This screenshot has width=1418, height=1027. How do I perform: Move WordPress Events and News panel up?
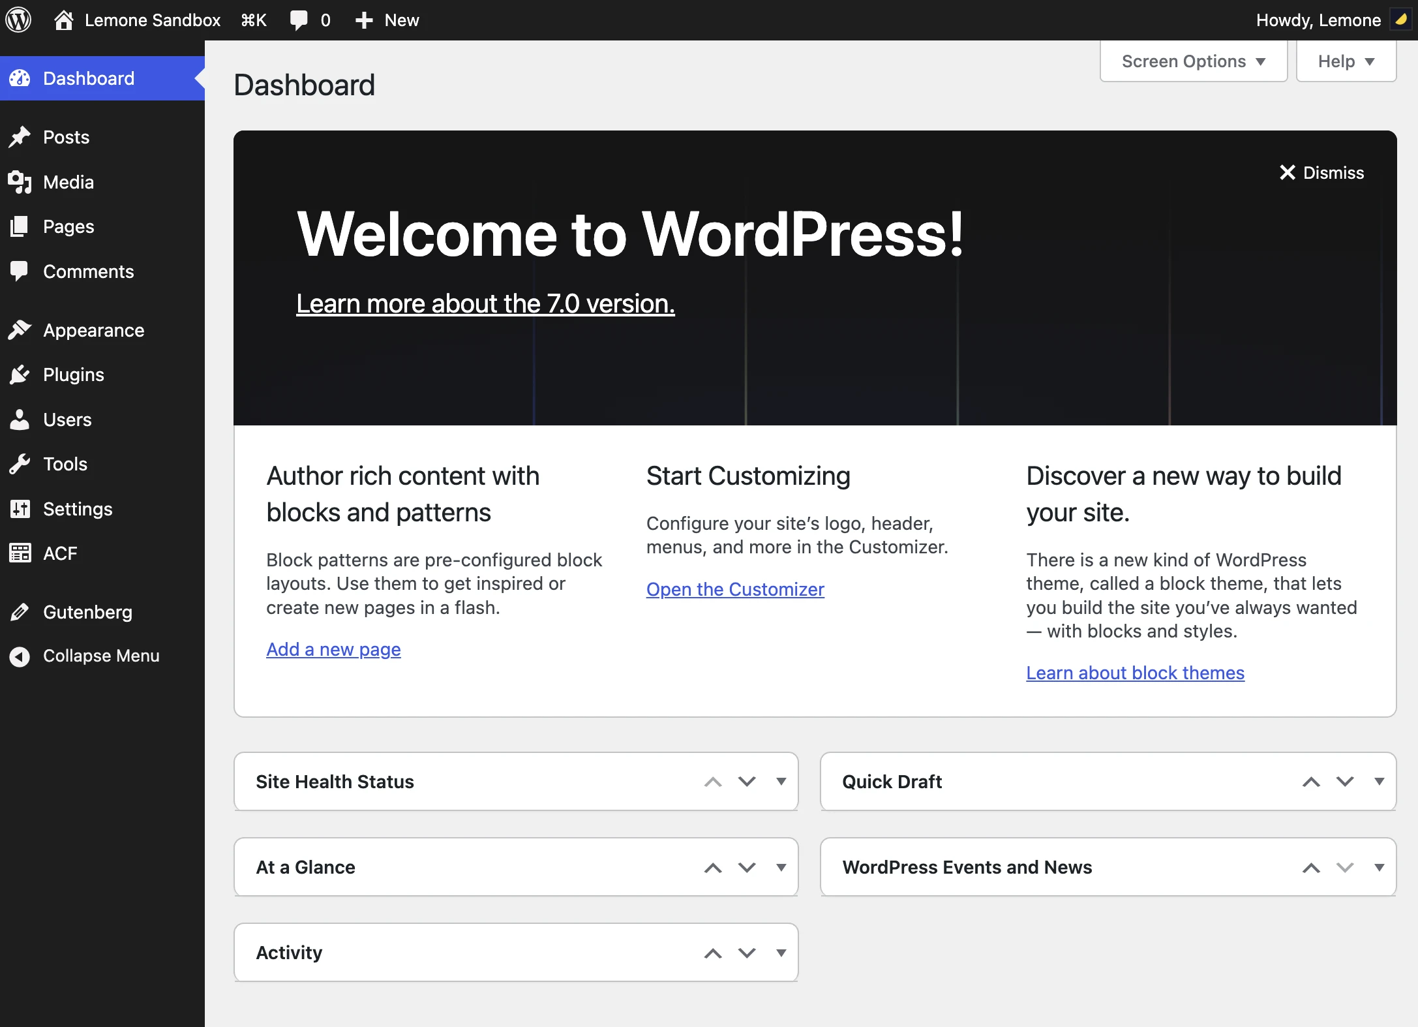(x=1311, y=867)
